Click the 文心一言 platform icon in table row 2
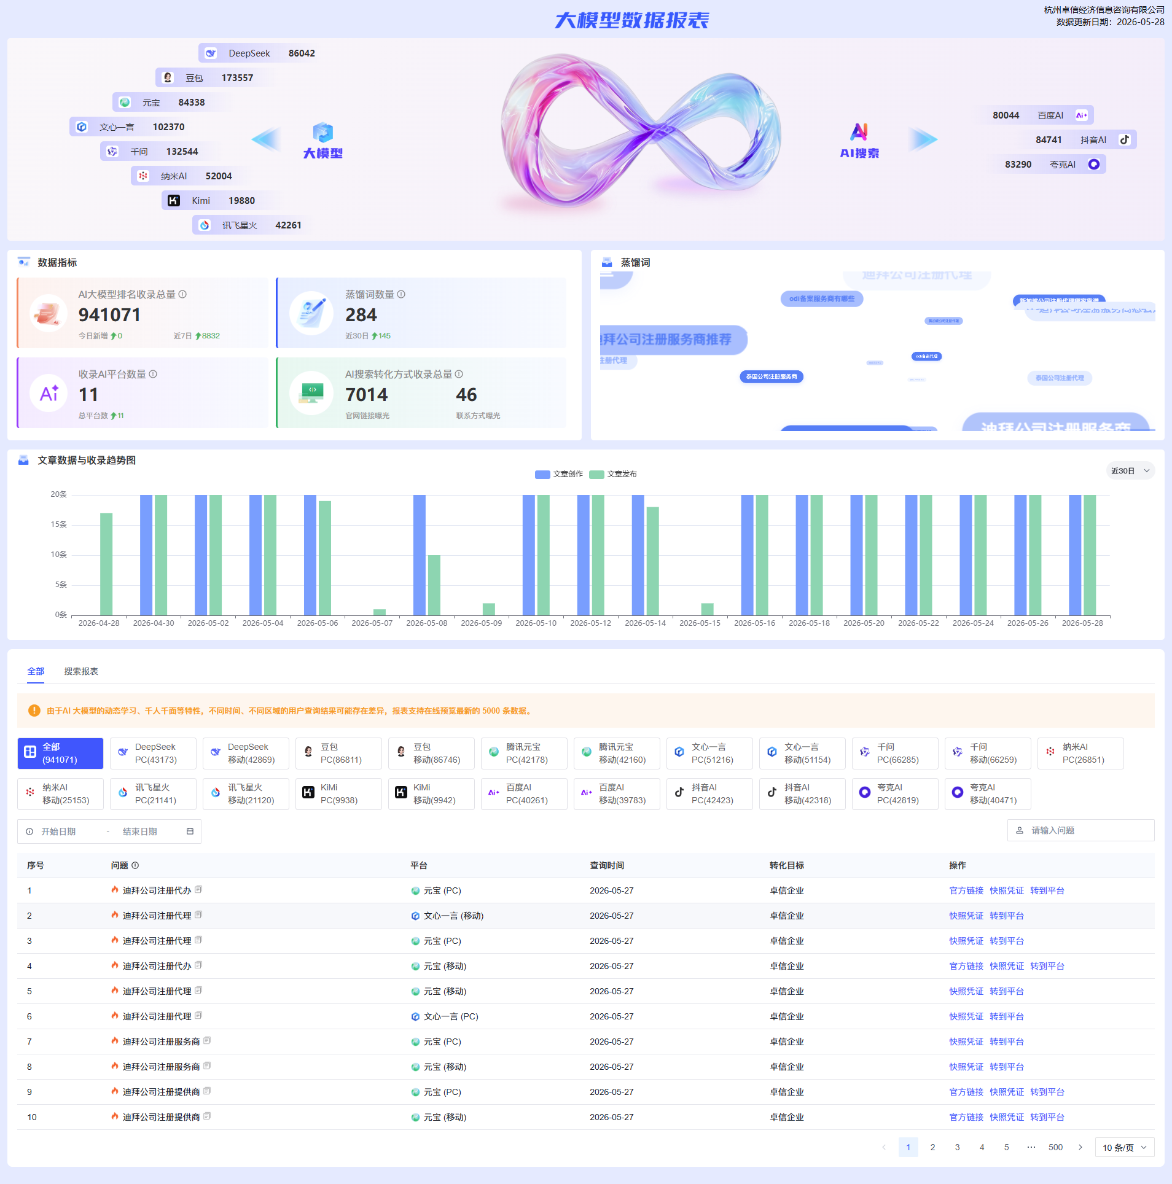Image resolution: width=1172 pixels, height=1184 pixels. click(x=415, y=916)
